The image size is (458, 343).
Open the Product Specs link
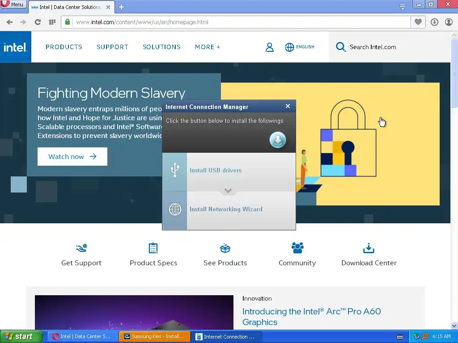coord(153,263)
